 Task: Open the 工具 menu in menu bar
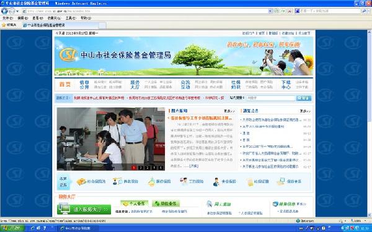(71, 18)
